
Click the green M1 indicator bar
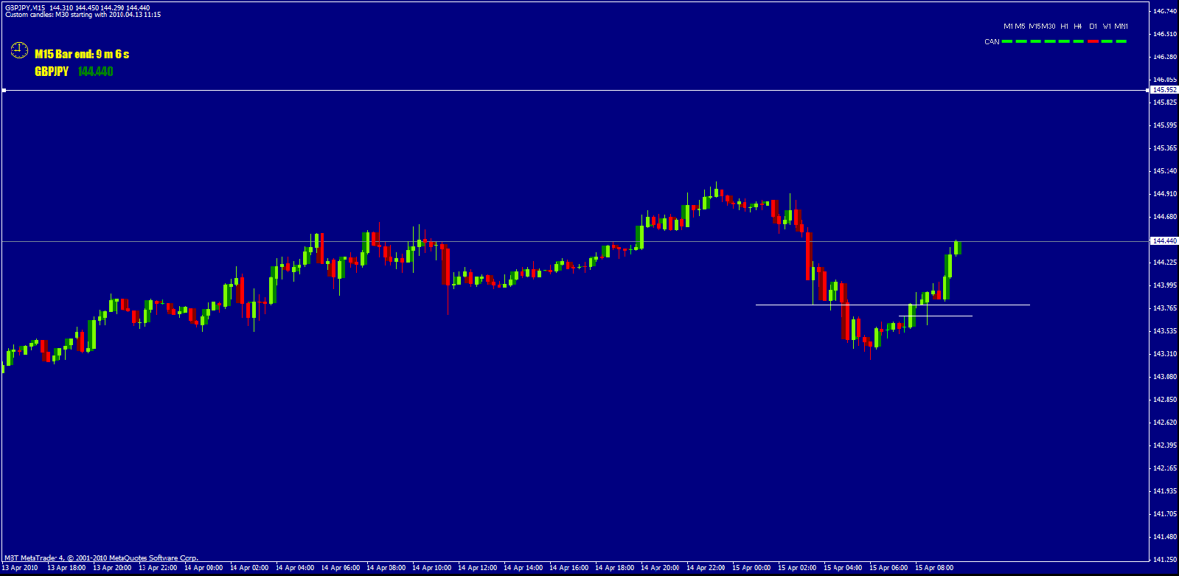tap(1007, 41)
